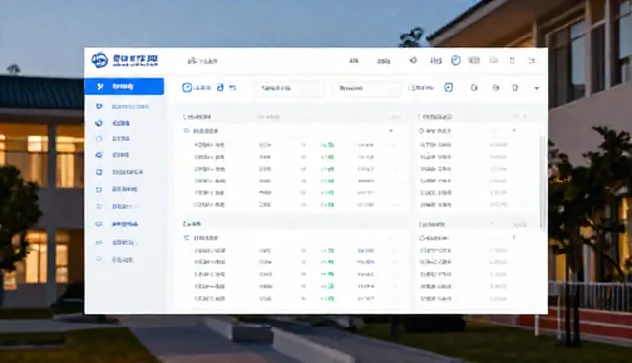Click the right panel vertical scrollbar
This screenshot has width=632, height=363.
click(542, 183)
